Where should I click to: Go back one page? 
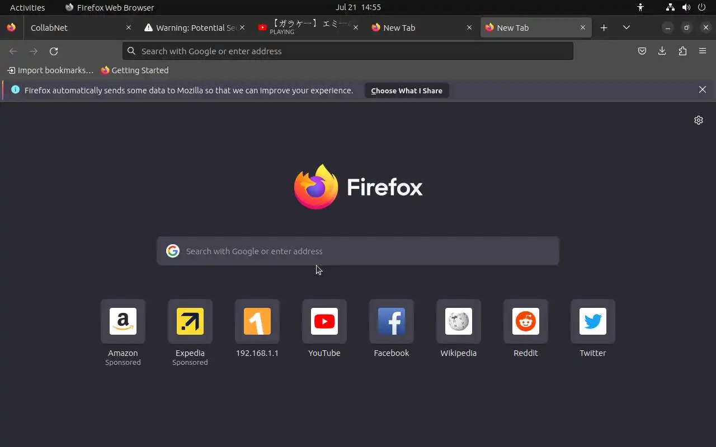13,51
